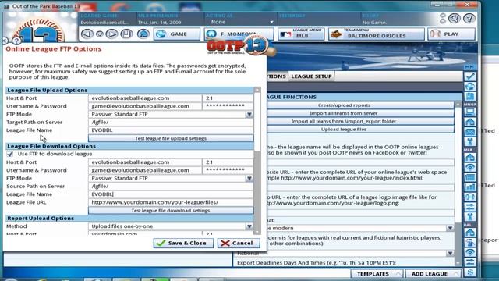Image resolution: width=499 pixels, height=281 pixels.
Task: Click the upload Password field
Action: (x=228, y=106)
